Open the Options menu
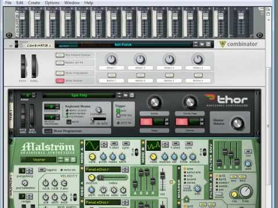The image size is (278, 208). point(52,3)
